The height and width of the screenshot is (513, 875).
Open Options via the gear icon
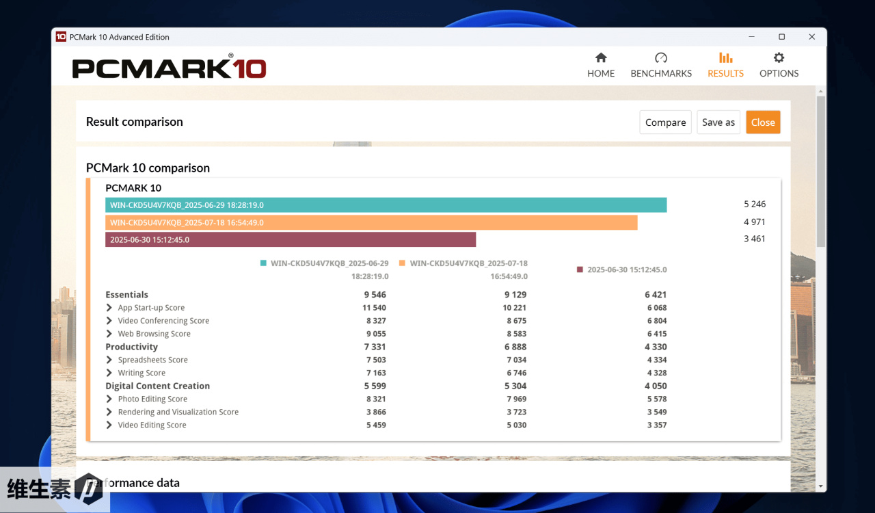click(779, 58)
